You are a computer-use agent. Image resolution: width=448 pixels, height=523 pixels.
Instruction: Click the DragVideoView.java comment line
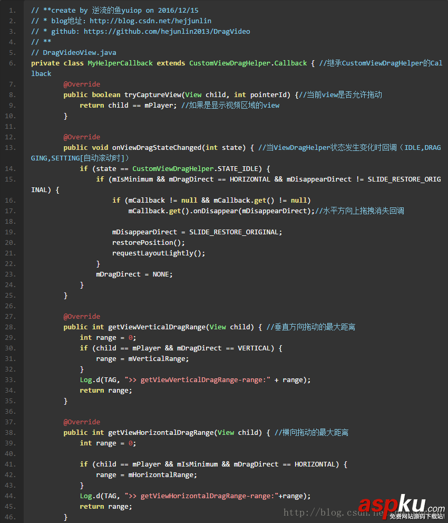pos(74,53)
